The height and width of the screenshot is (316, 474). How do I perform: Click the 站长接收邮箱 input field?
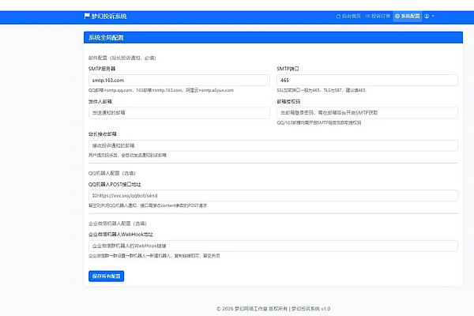coord(273,145)
